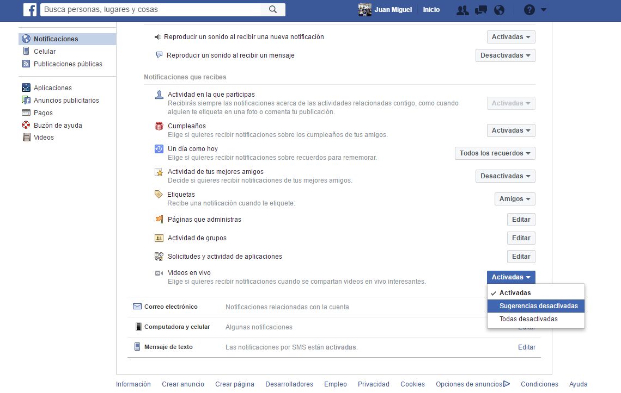Open the Privacidad footer link
The height and width of the screenshot is (393, 621).
point(373,384)
